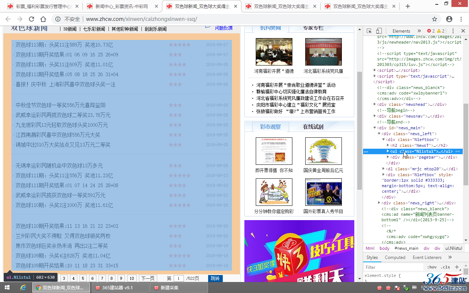Select the Styles tab

[372, 257]
